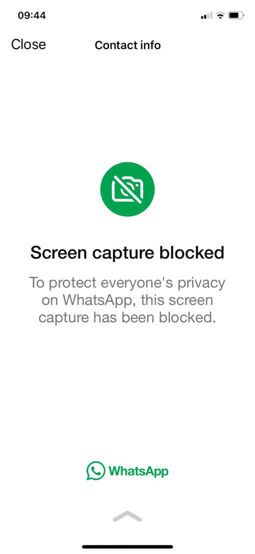This screenshot has height=554, width=255.
Task: Tap the battery icon in status bar
Action: (x=236, y=16)
